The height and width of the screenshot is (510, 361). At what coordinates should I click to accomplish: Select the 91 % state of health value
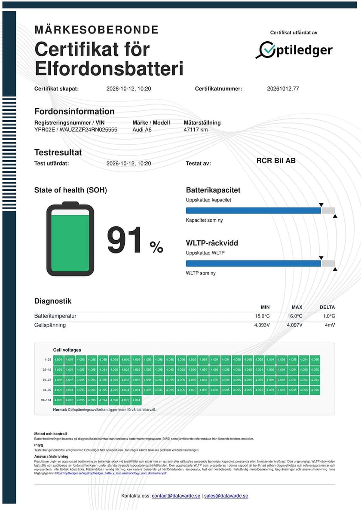(135, 241)
